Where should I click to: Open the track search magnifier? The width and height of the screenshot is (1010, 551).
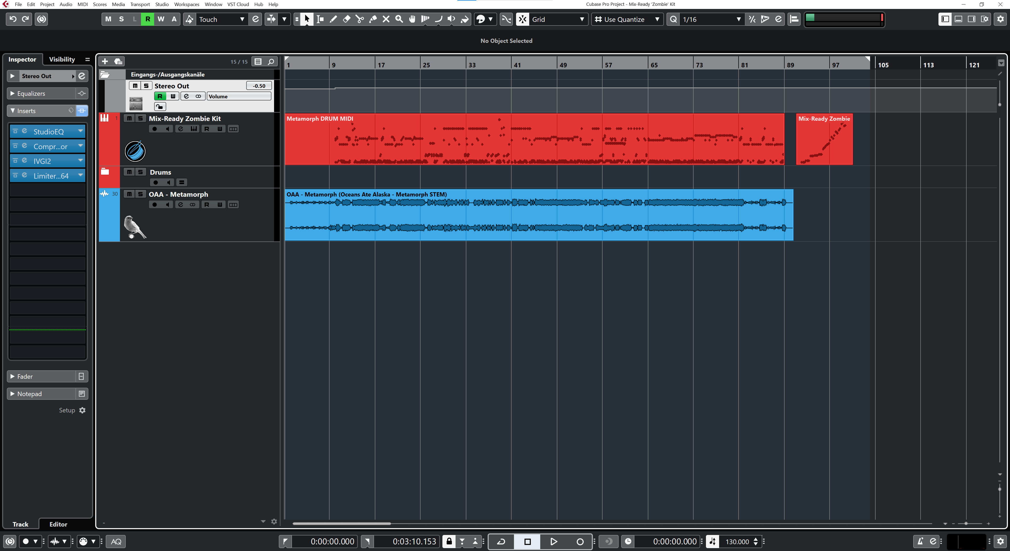271,62
